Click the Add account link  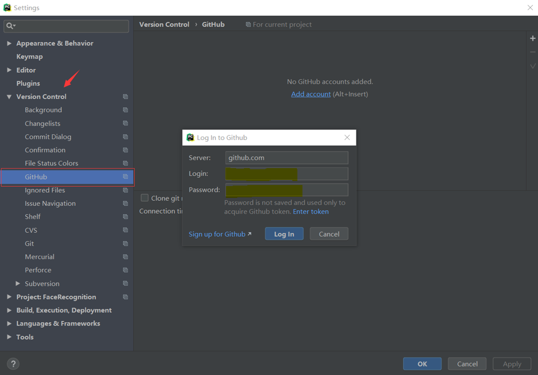coord(311,94)
